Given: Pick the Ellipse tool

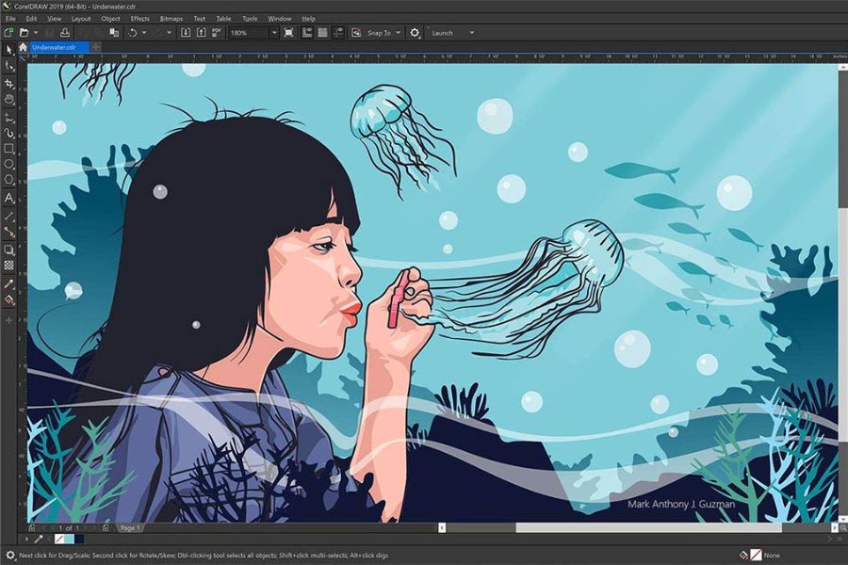Looking at the screenshot, I should 9,165.
